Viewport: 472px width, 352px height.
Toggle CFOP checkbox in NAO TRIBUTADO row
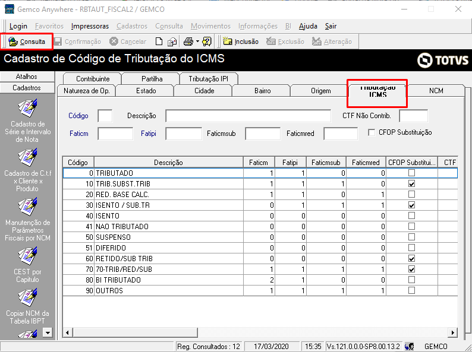(x=411, y=226)
